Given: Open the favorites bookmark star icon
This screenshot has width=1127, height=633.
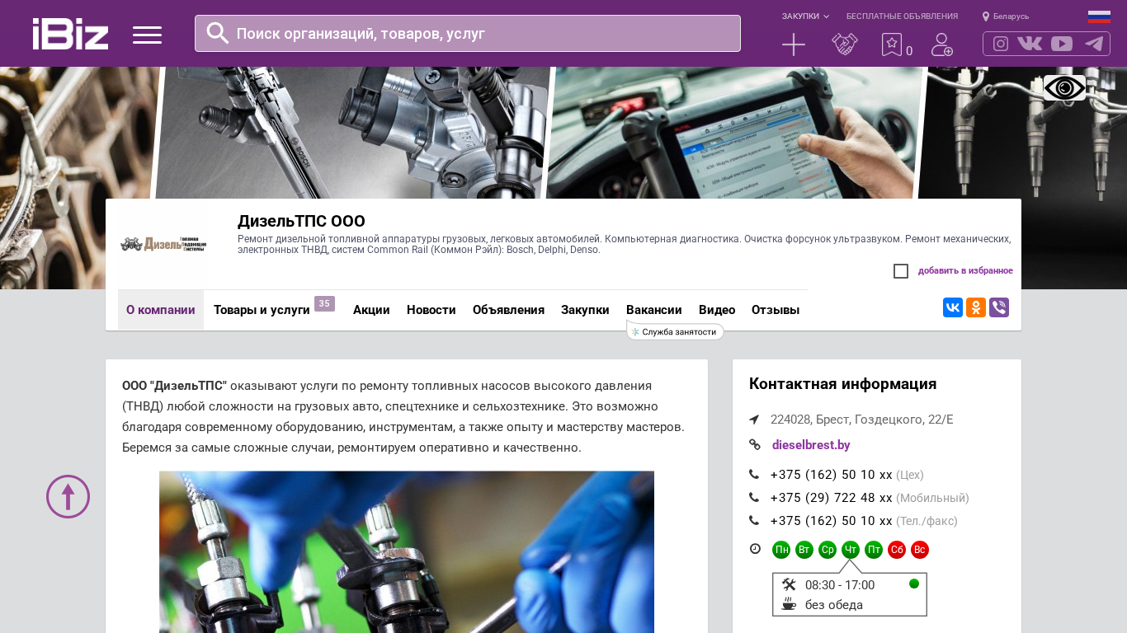Looking at the screenshot, I should 892,45.
